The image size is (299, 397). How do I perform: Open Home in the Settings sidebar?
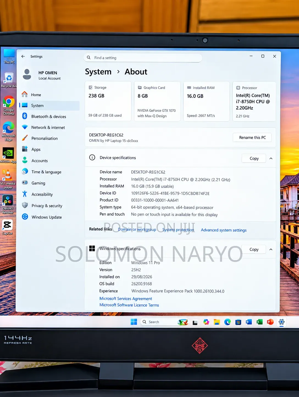point(49,95)
